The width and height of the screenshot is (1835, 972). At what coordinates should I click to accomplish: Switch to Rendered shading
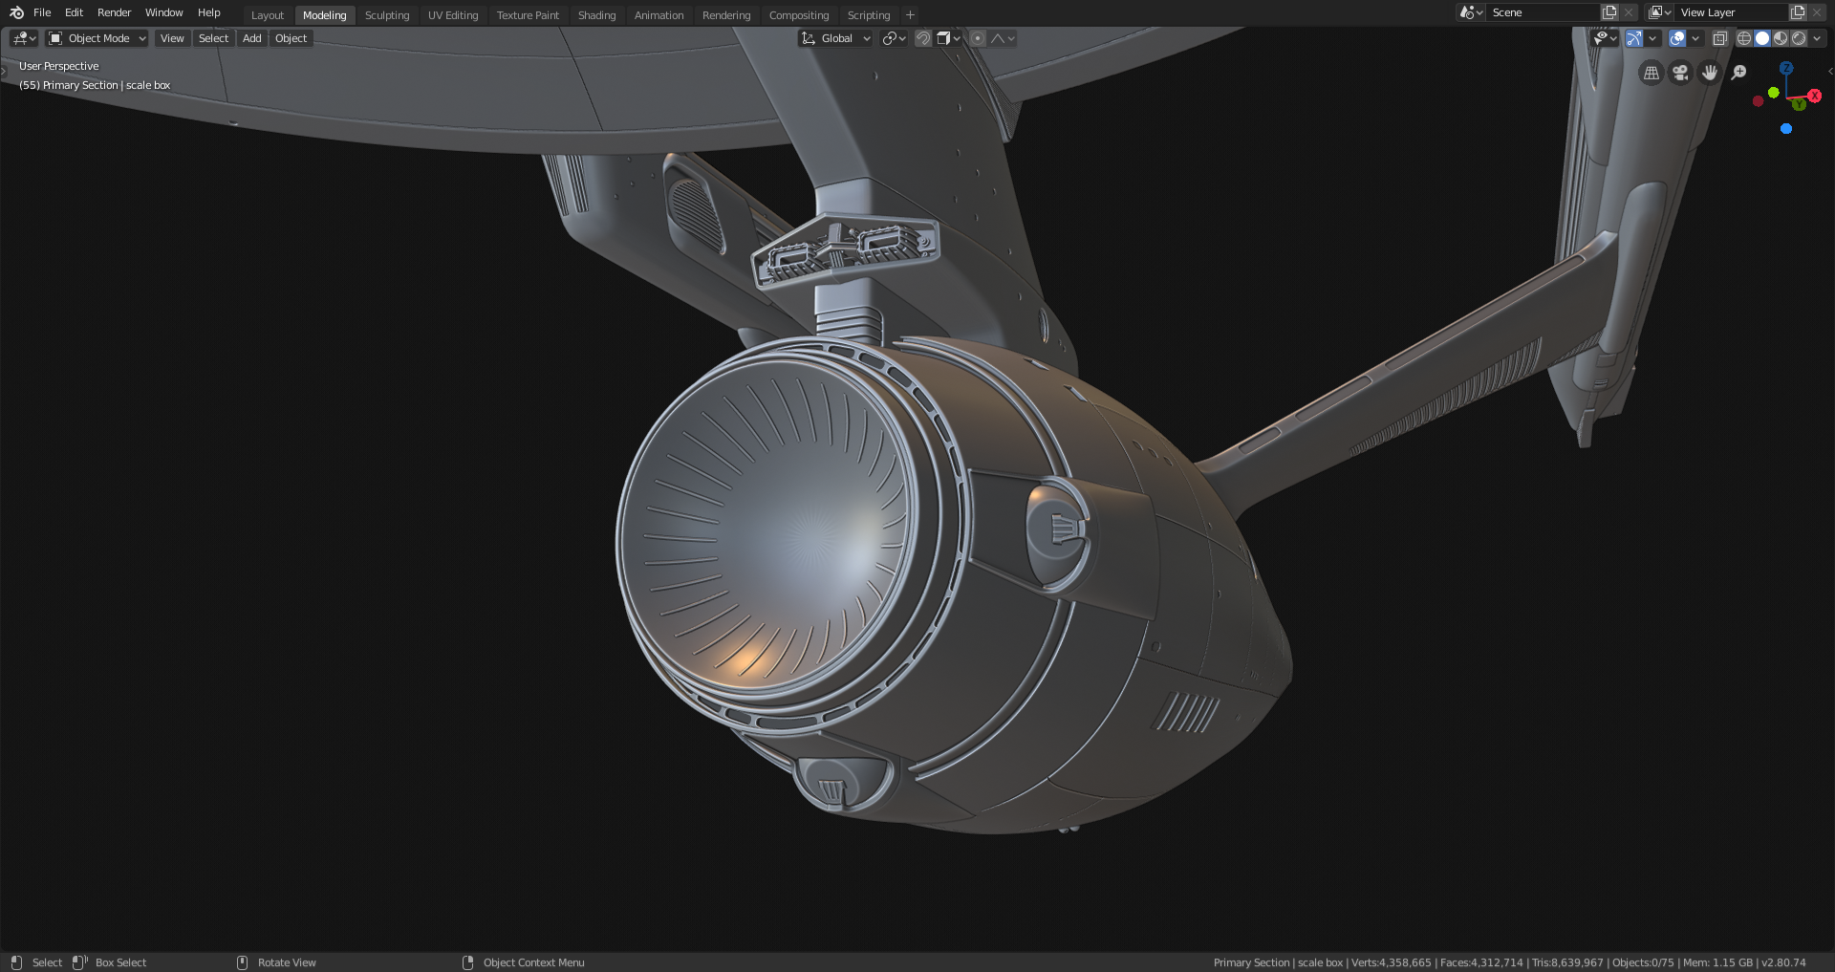pos(1799,38)
